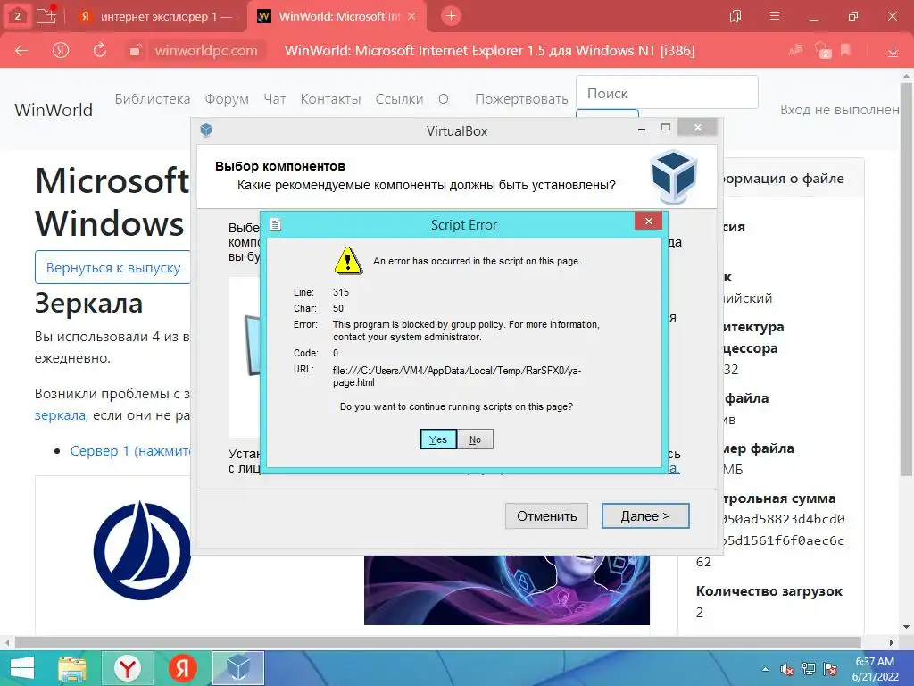Open File Explorer from the taskbar

click(72, 668)
